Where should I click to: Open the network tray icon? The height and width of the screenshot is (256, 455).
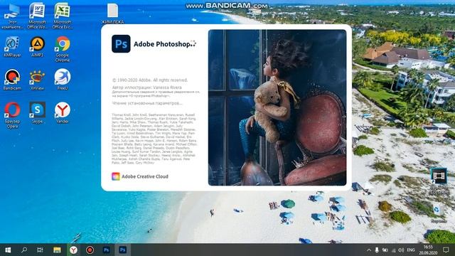pos(393,250)
